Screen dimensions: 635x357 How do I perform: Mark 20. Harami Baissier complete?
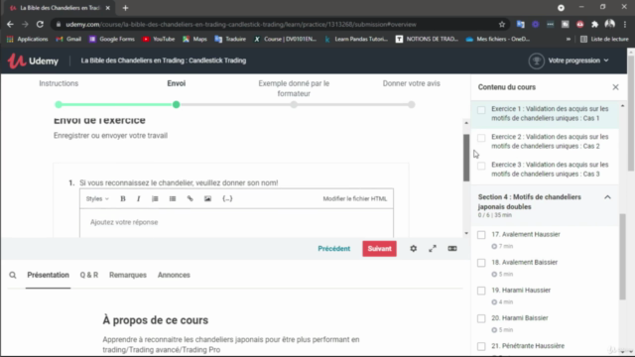point(481,318)
